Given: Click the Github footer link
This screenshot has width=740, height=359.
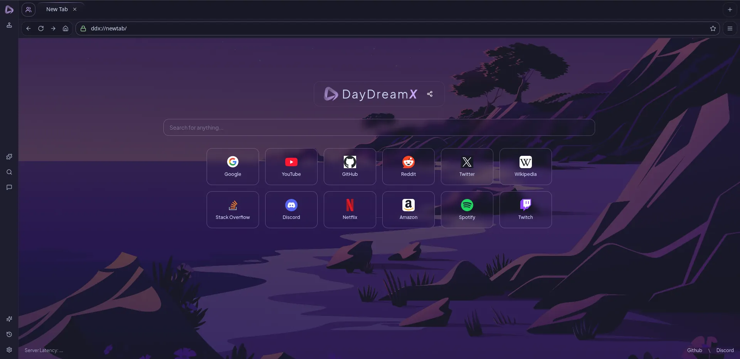Looking at the screenshot, I should [695, 350].
